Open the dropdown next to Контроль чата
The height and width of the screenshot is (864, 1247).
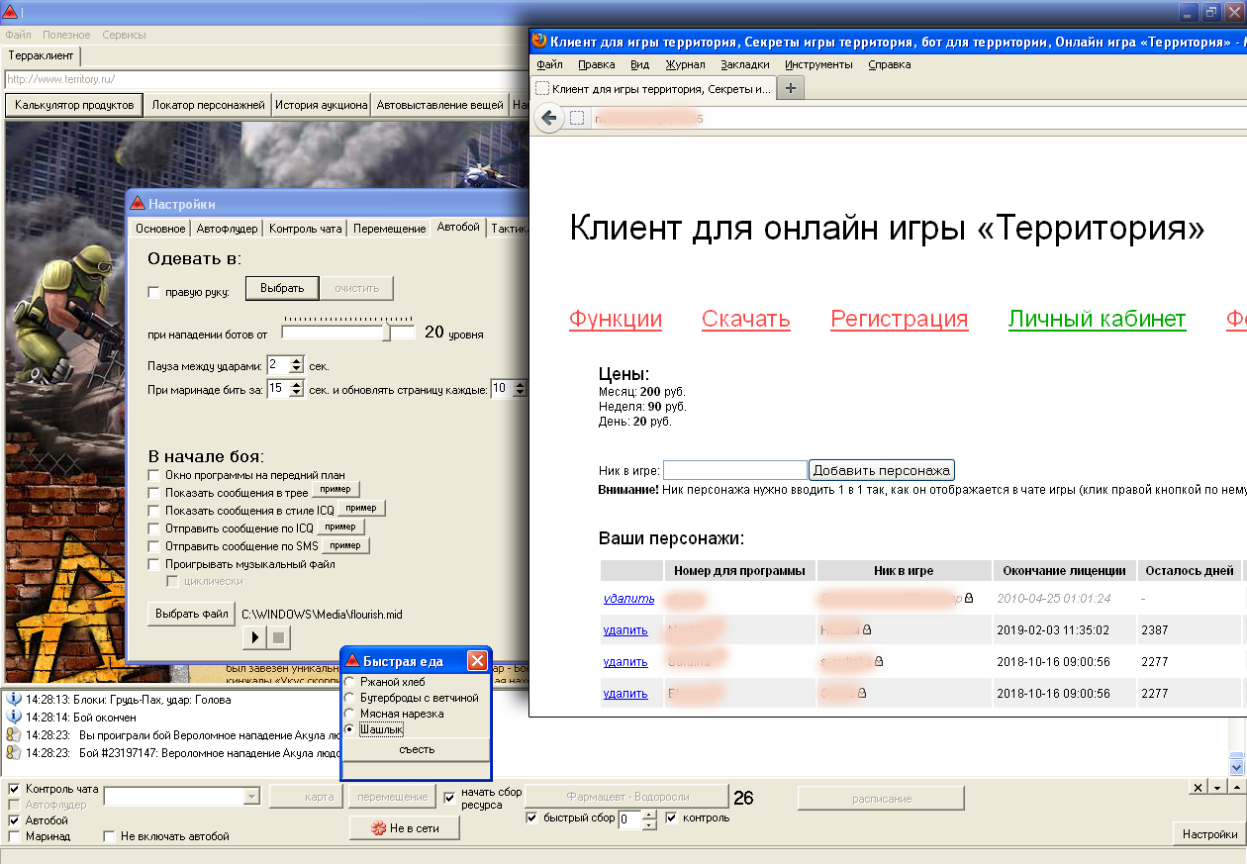click(x=251, y=797)
